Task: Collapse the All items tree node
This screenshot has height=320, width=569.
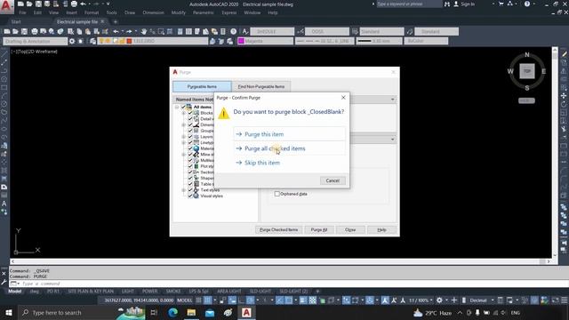Action: click(177, 107)
